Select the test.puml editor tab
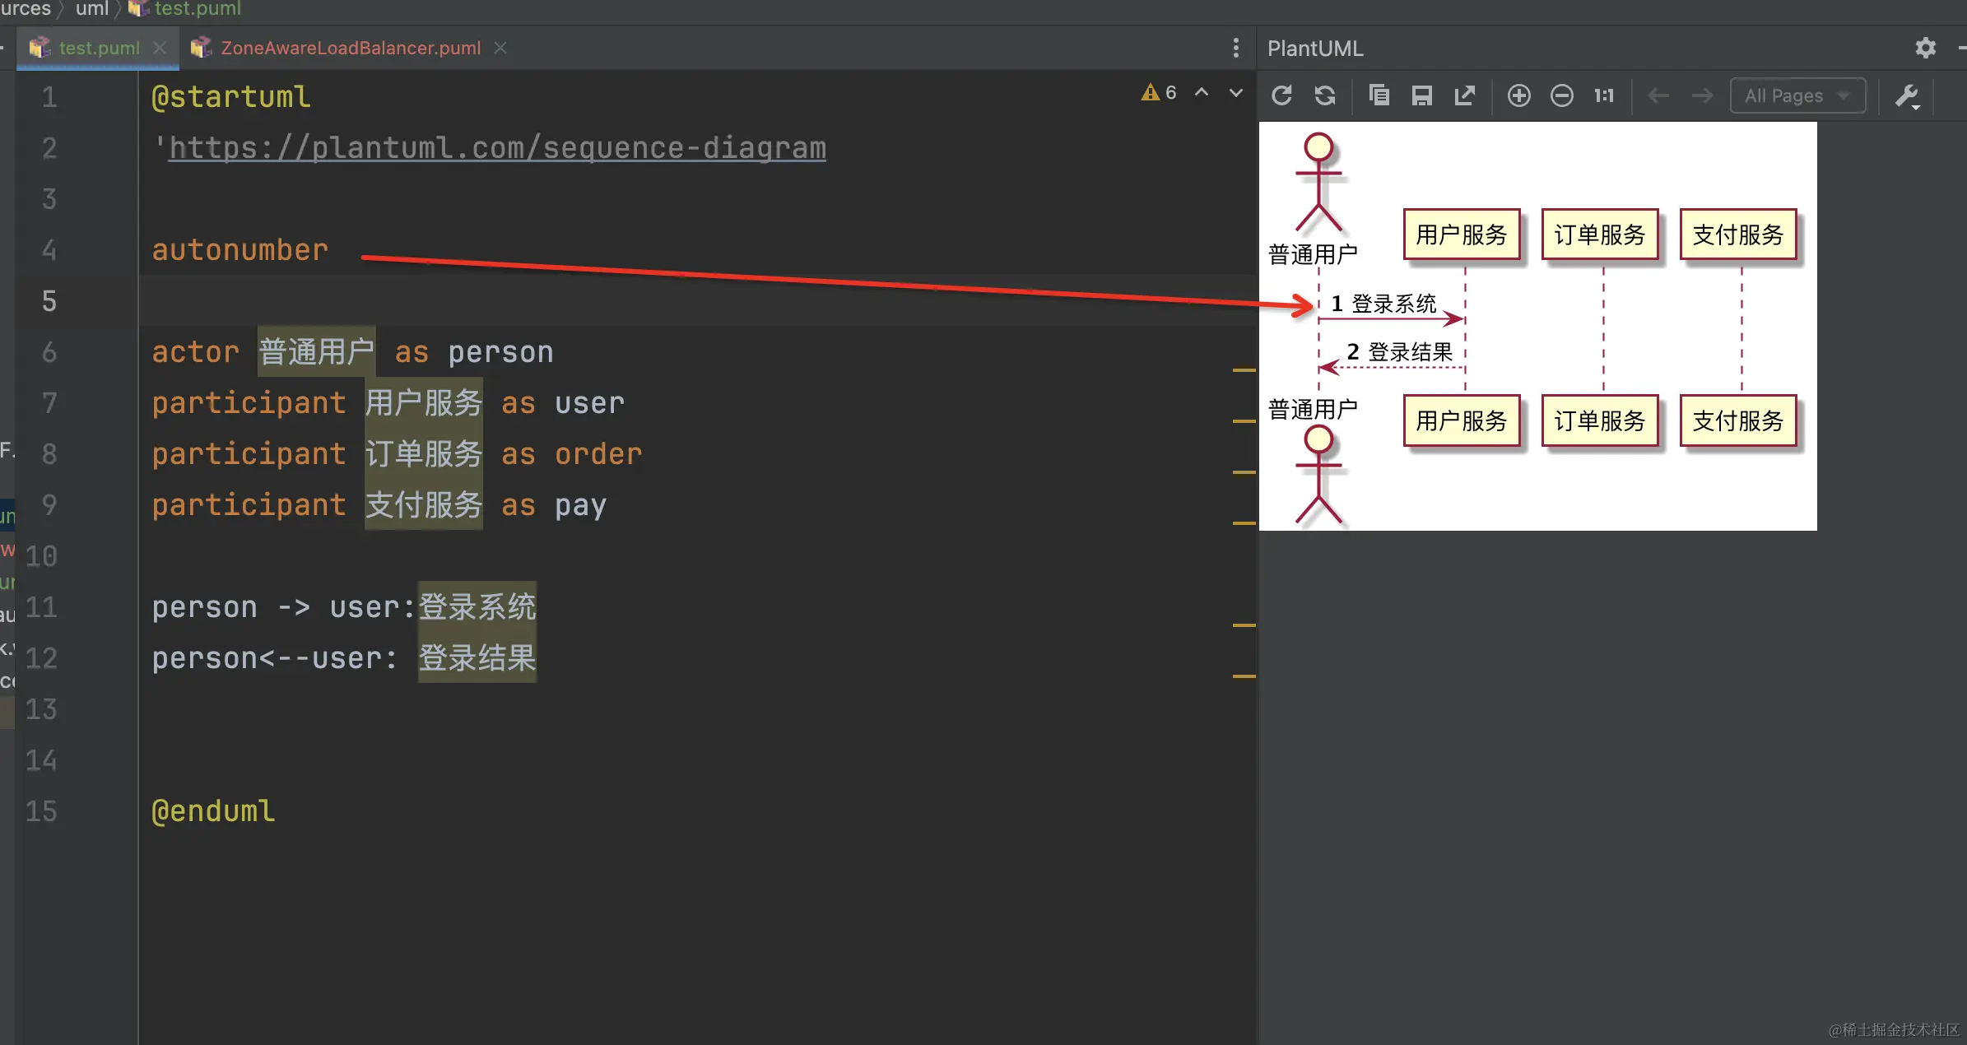The width and height of the screenshot is (1967, 1045). tap(99, 48)
